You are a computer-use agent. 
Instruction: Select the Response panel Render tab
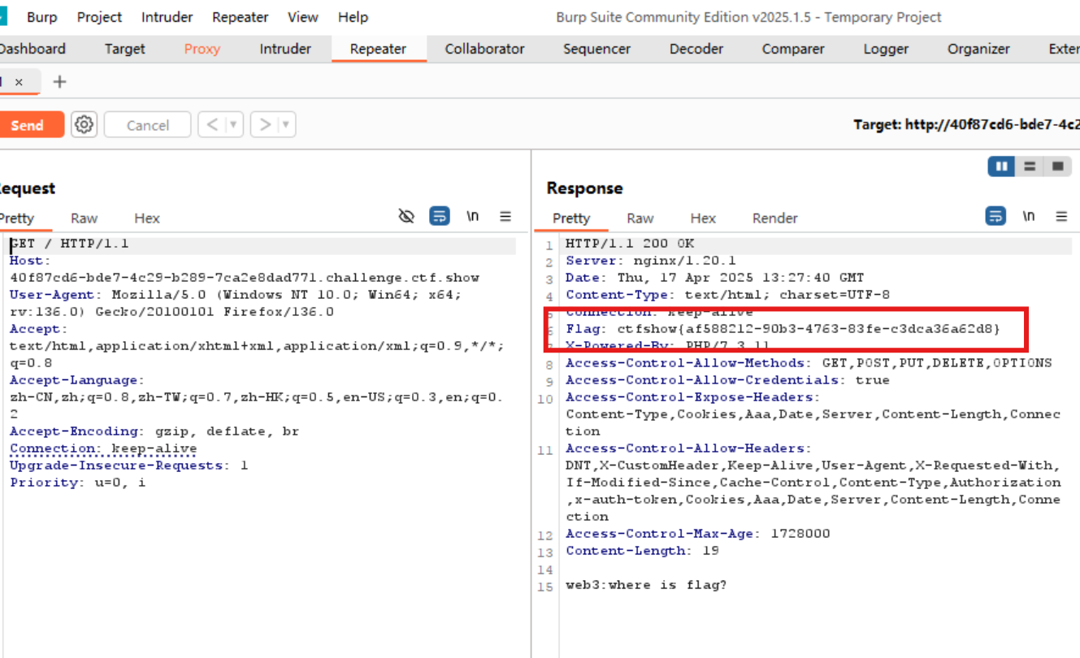[775, 218]
